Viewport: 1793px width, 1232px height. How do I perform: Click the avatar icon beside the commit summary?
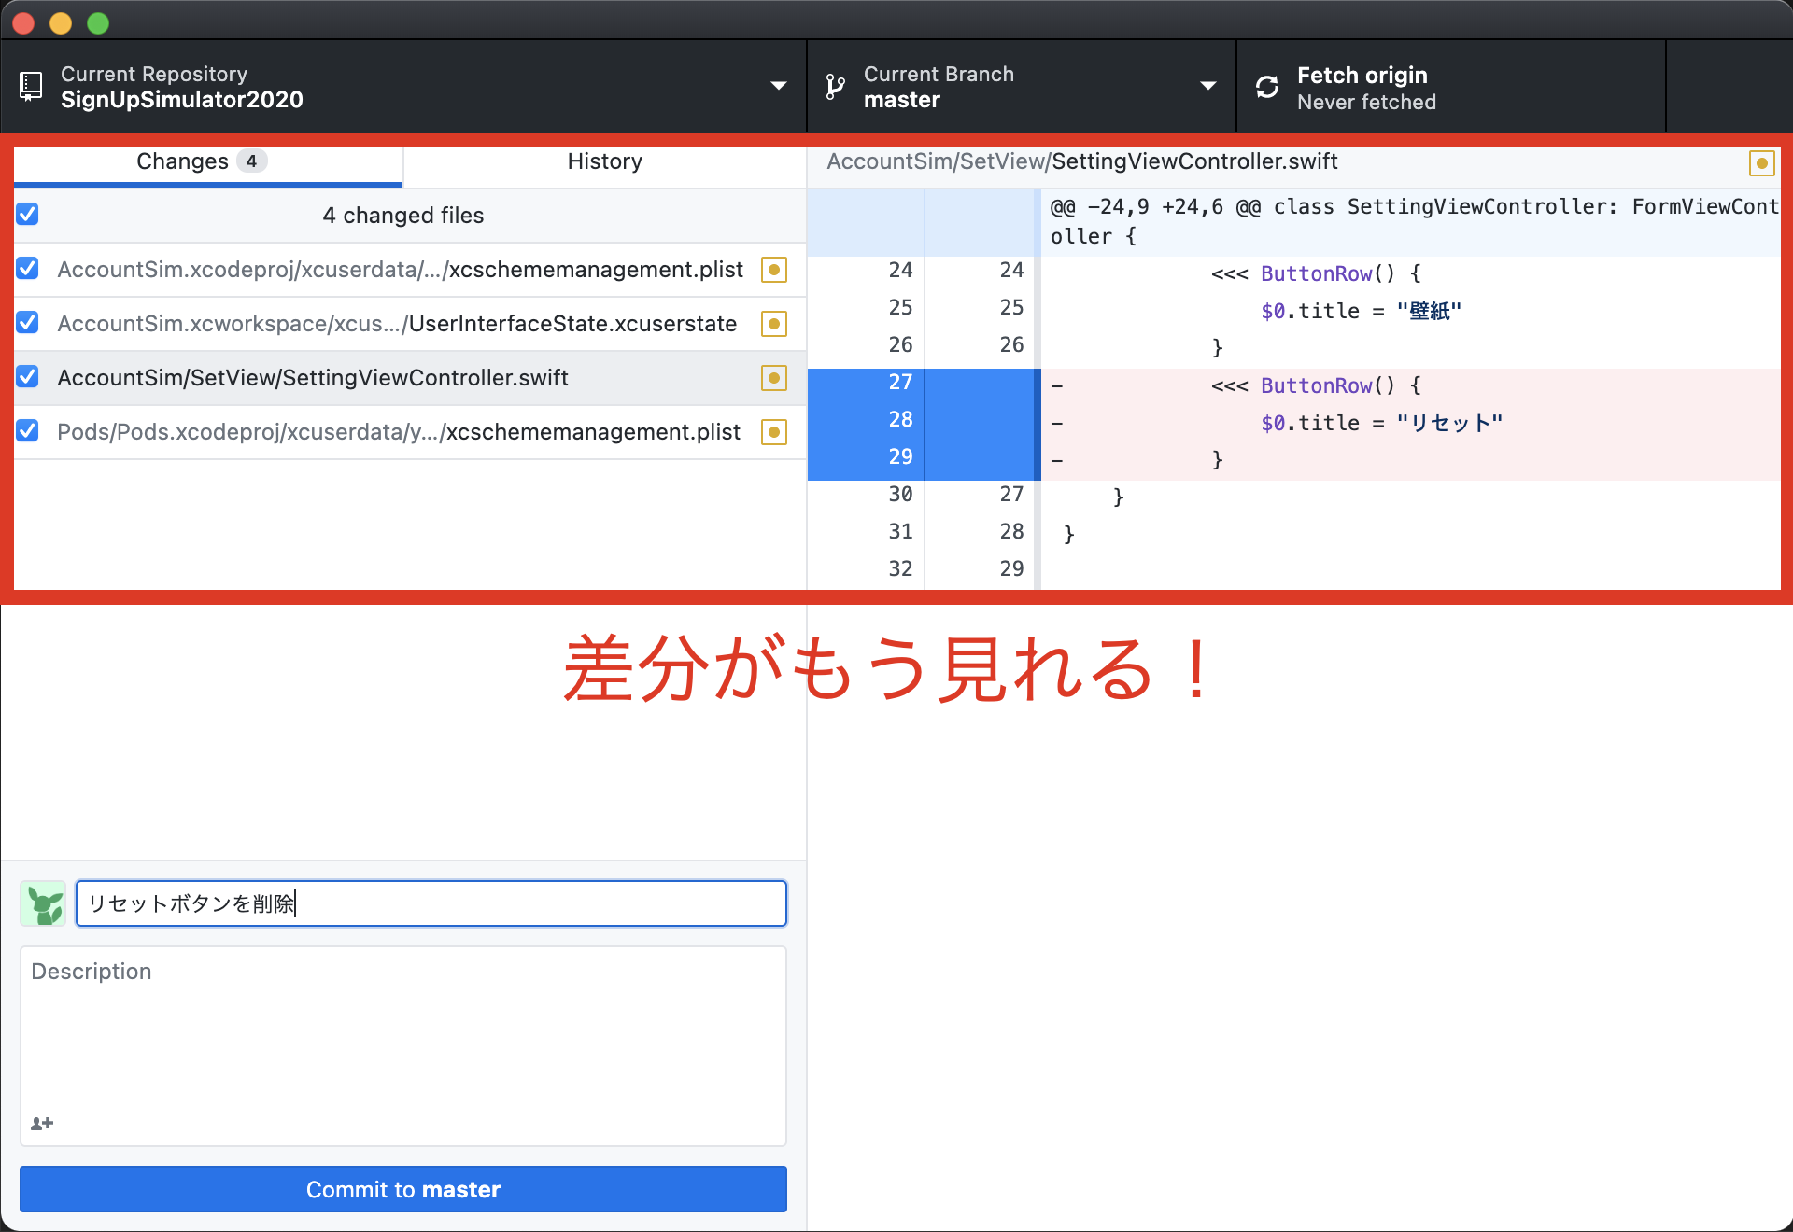tap(43, 903)
